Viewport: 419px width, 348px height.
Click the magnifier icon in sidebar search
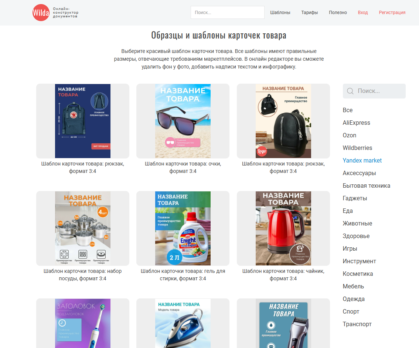(x=350, y=91)
